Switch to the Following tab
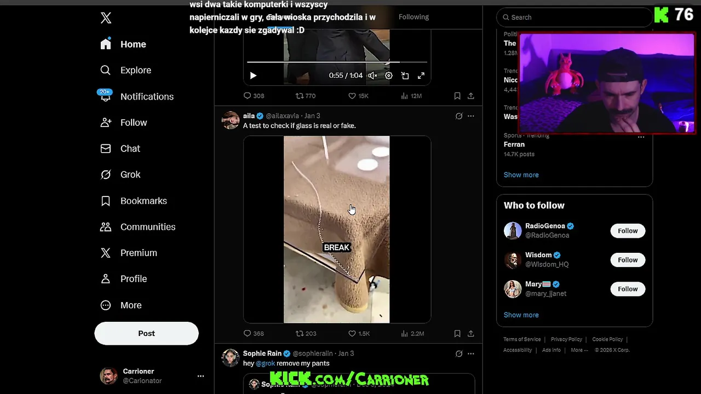 413,17
